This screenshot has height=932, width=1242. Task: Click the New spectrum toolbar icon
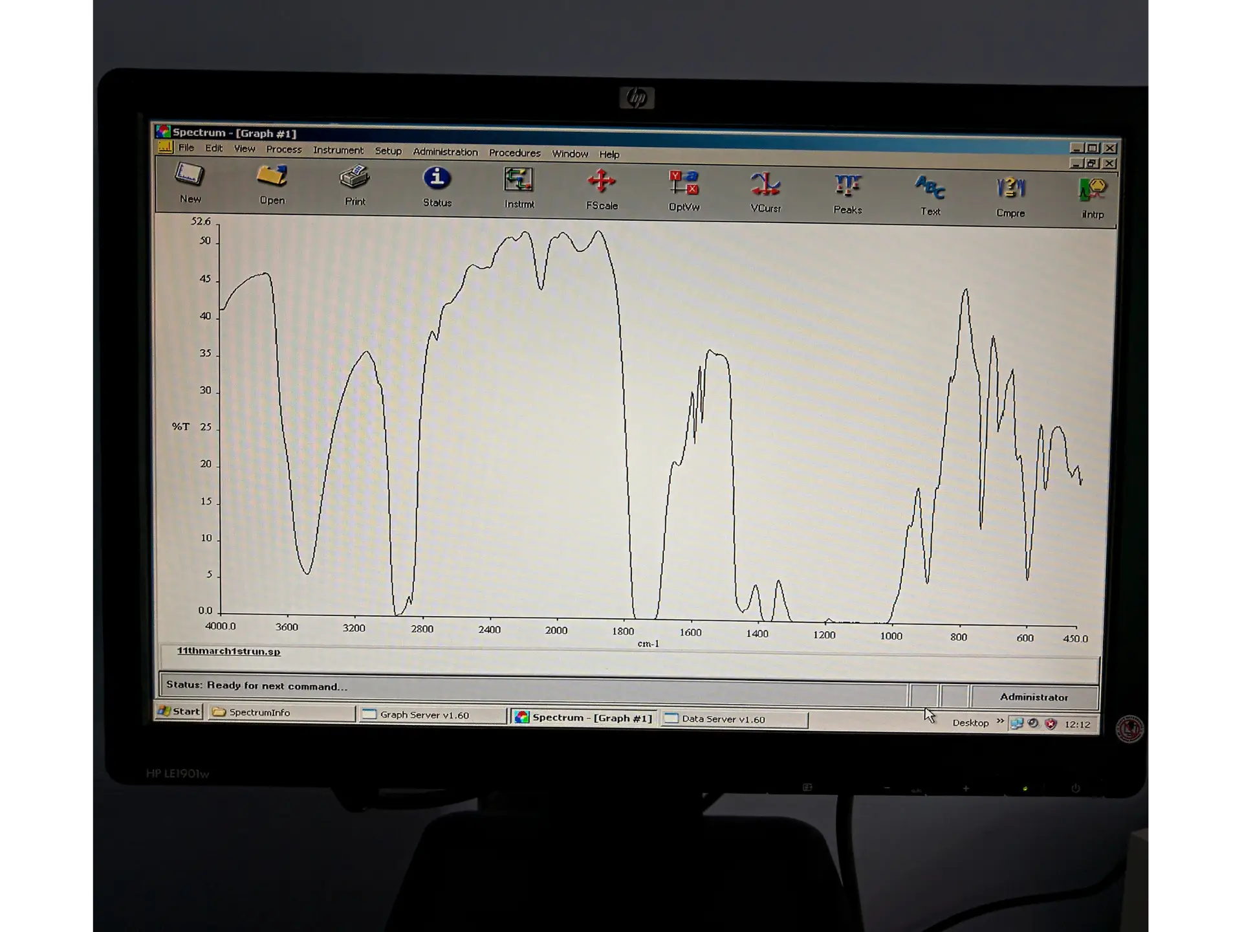190,176
